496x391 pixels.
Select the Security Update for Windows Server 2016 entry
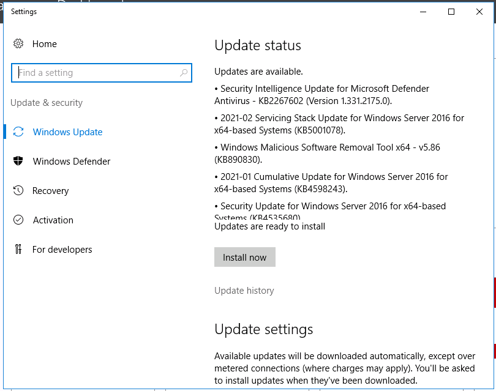(330, 210)
